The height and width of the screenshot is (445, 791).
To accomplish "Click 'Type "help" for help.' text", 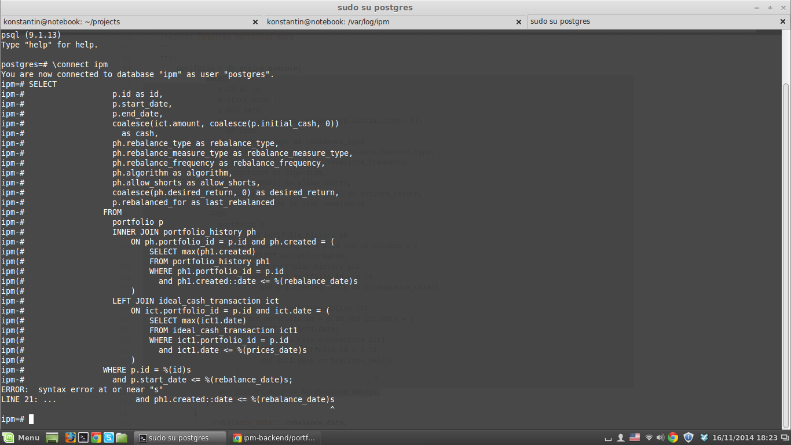I will 50,45.
